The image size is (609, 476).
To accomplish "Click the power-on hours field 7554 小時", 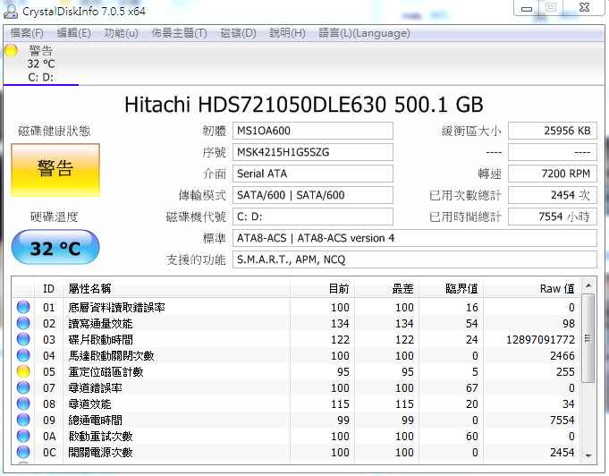I will [553, 217].
